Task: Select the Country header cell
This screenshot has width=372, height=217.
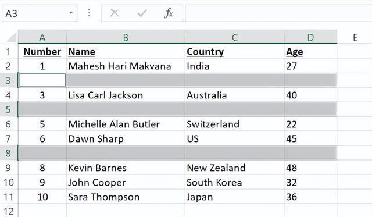Action: [x=235, y=52]
